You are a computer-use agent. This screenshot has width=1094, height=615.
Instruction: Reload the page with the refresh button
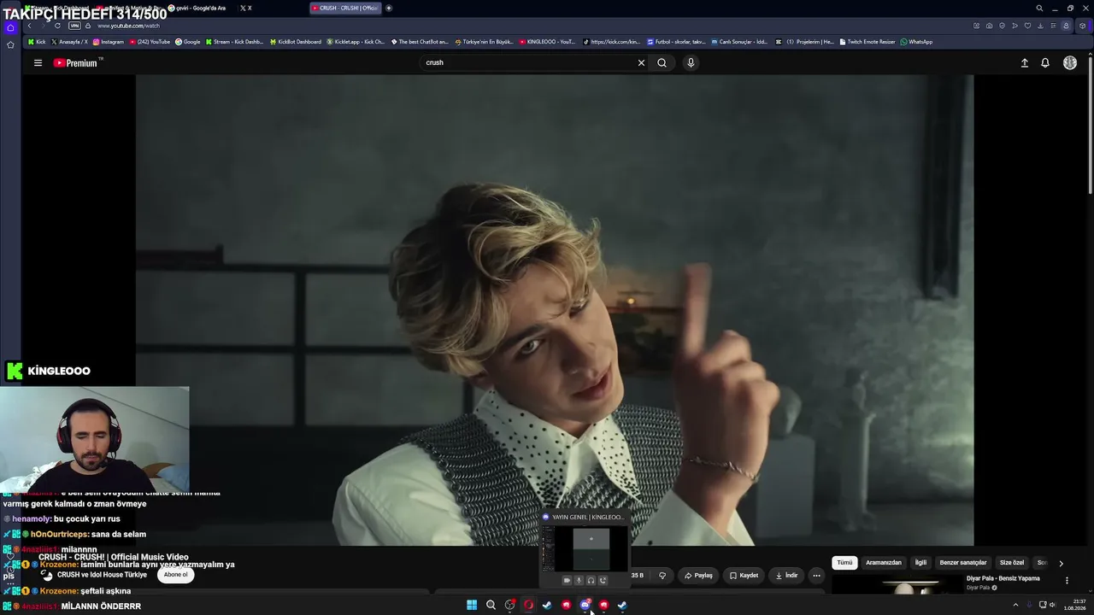click(x=57, y=26)
